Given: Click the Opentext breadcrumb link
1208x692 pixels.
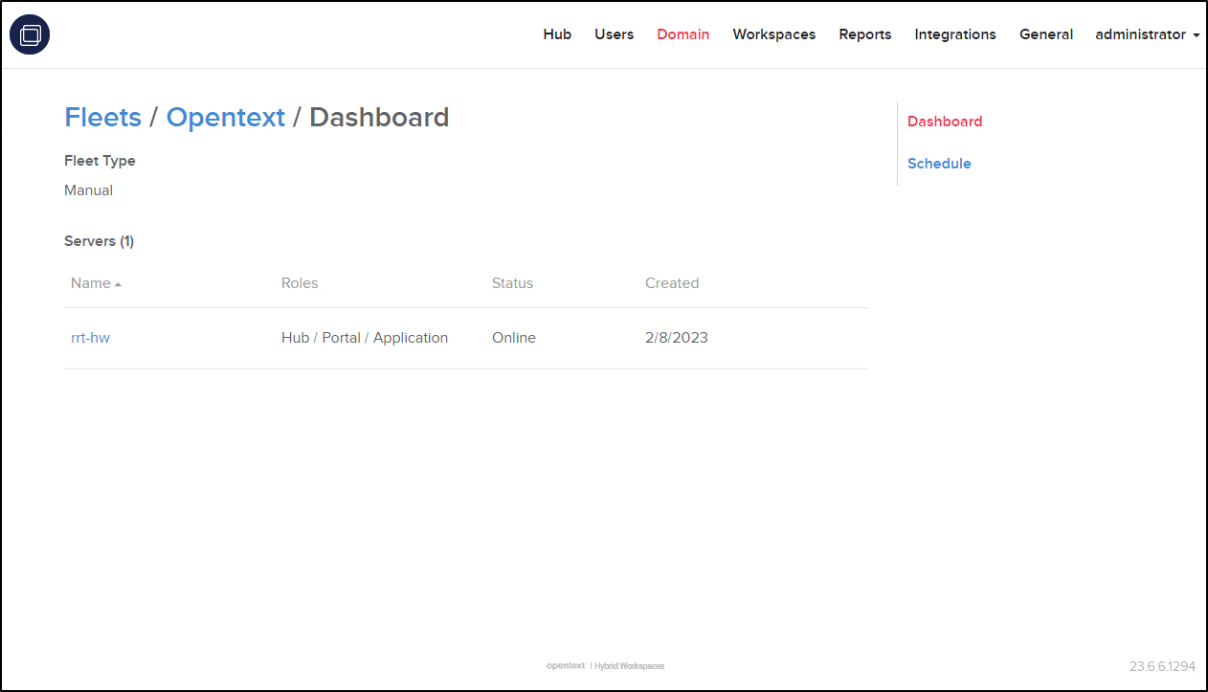Looking at the screenshot, I should [226, 117].
